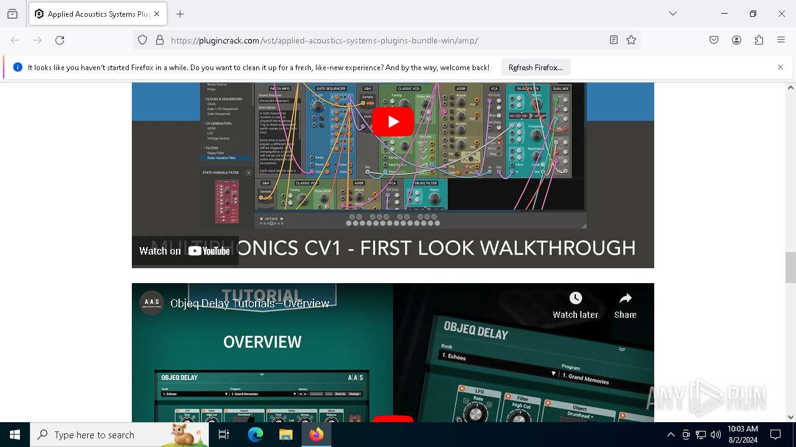Click Watch later on Objeq video
Screen dimensions: 796x447
click(x=575, y=305)
